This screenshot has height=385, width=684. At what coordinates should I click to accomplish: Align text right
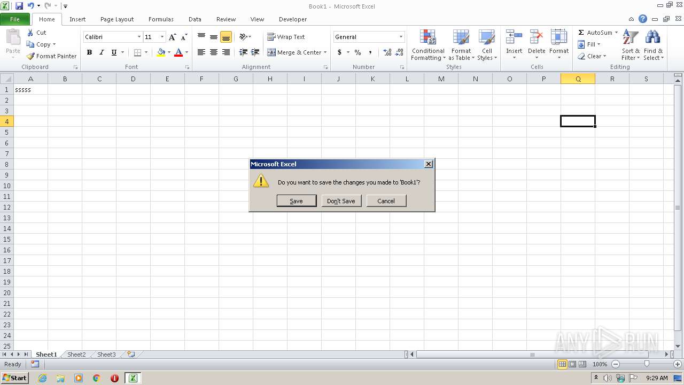[x=226, y=52]
